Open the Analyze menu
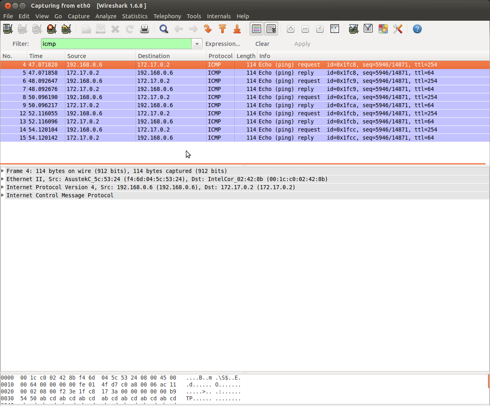Image resolution: width=490 pixels, height=406 pixels. (x=106, y=16)
